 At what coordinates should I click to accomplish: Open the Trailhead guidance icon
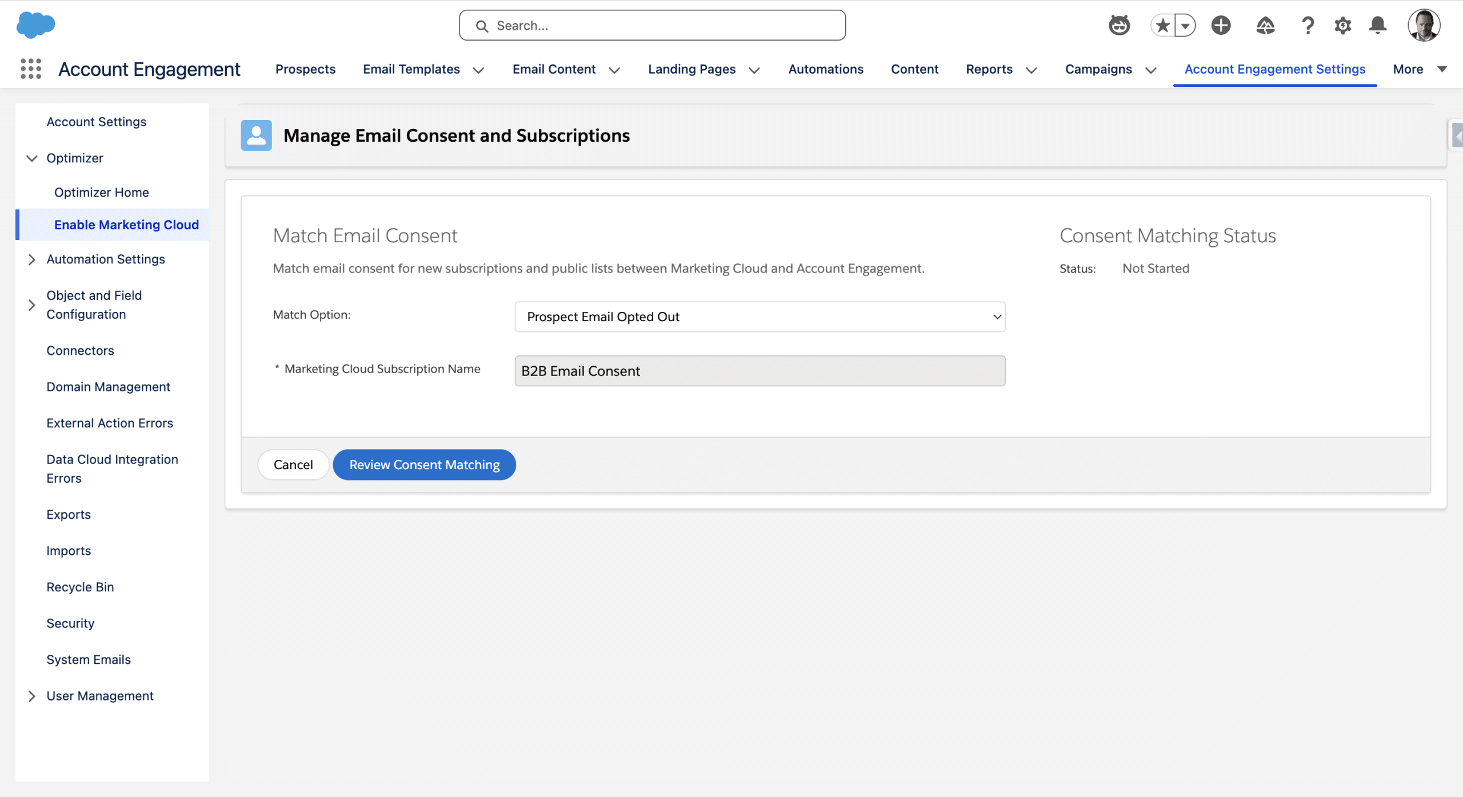coord(1265,25)
